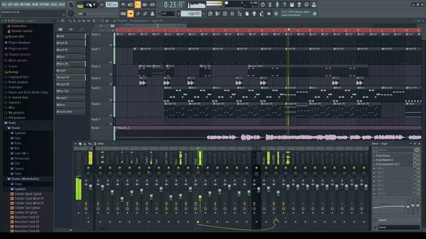Open the TOOLS menu
The width and height of the screenshot is (426, 239).
55,5
